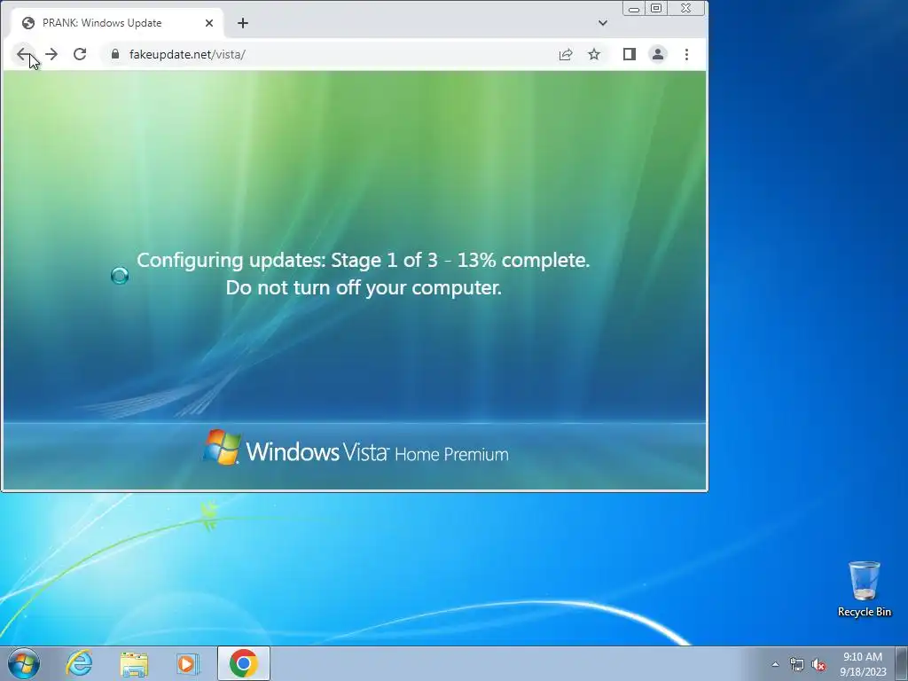Open Windows Explorer from the taskbar

pyautogui.click(x=134, y=663)
